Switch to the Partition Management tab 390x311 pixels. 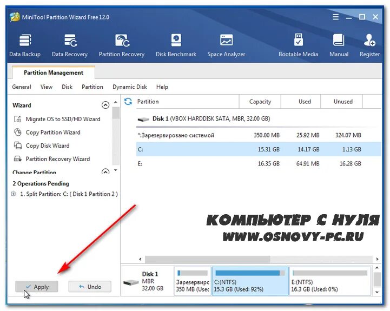(54, 72)
